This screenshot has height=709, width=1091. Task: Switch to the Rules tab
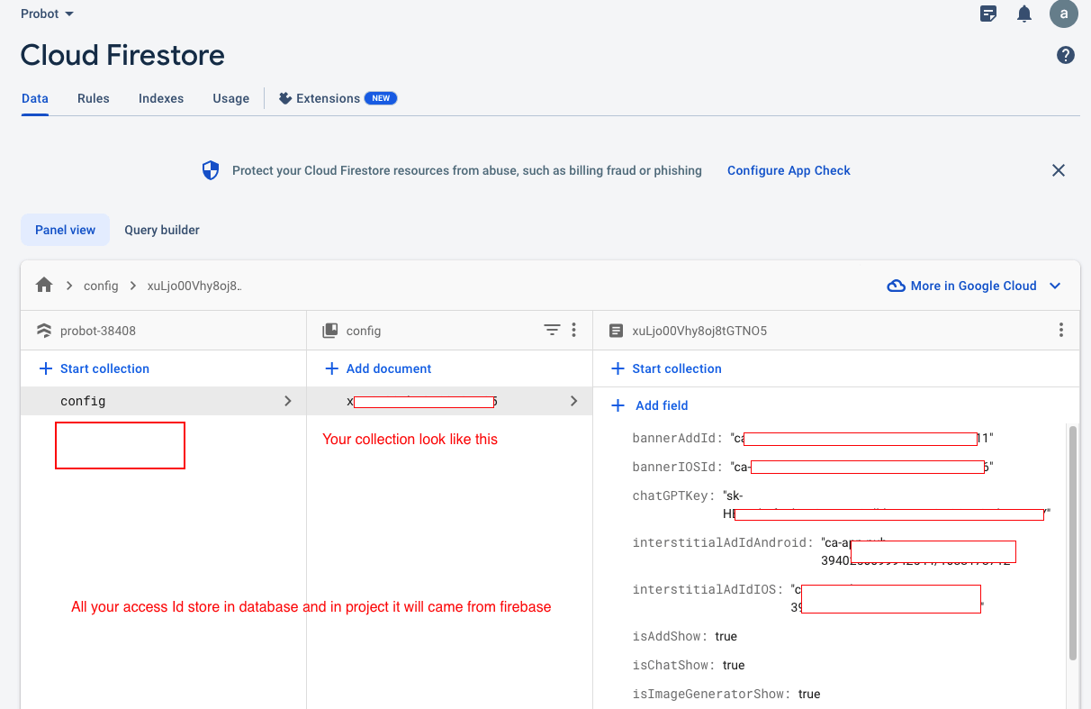[x=94, y=98]
